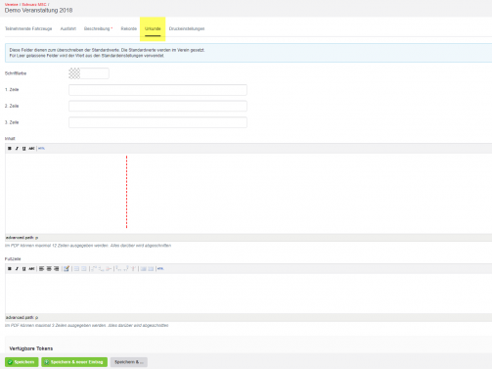Open the Beschreibung tab
This screenshot has height=369, width=492.
[x=98, y=28]
